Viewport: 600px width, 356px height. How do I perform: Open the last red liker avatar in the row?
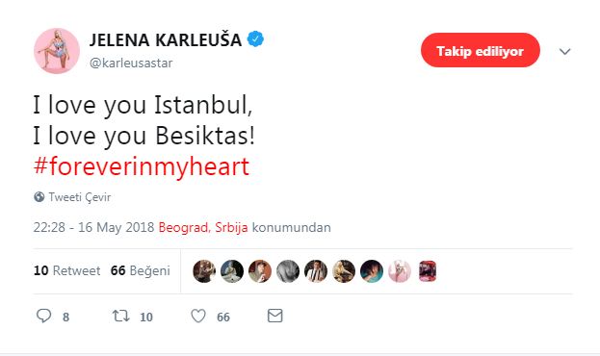[428, 271]
